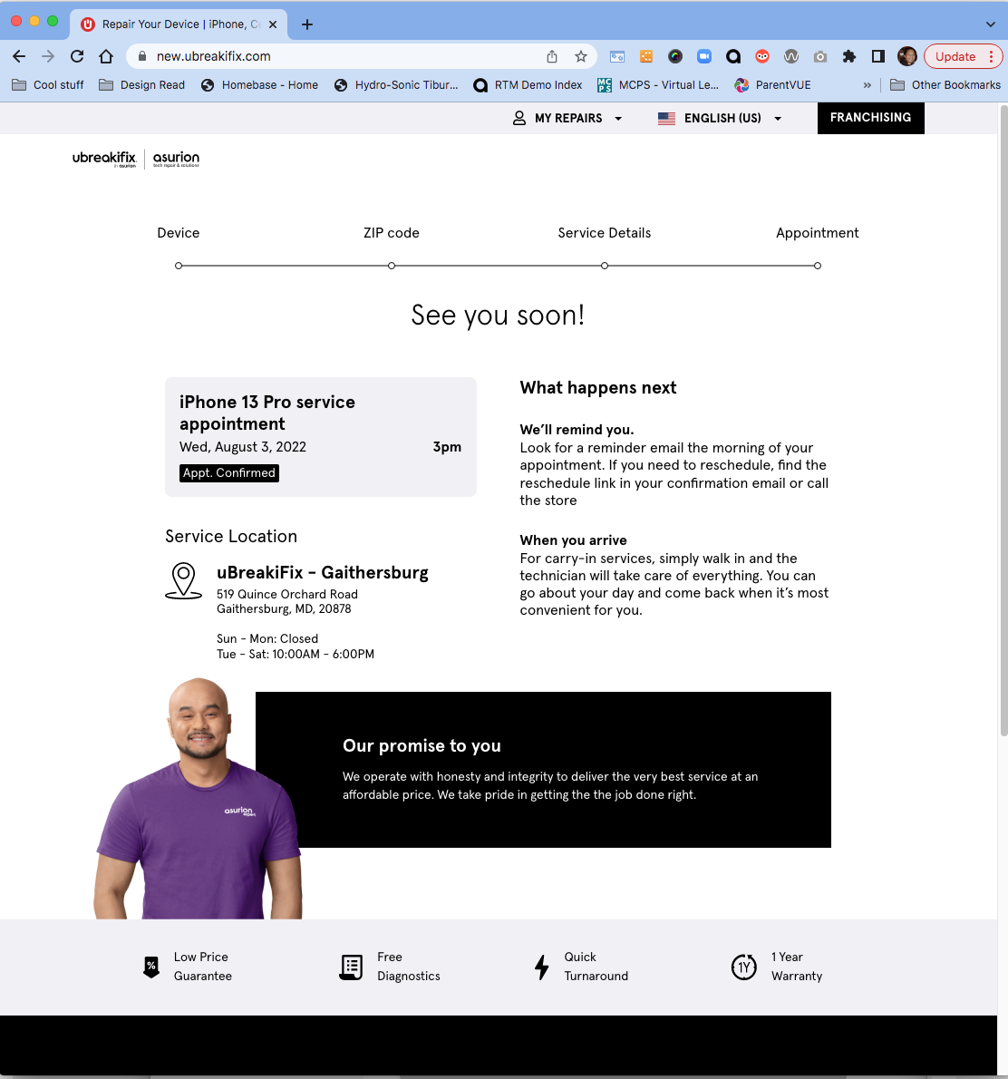Click the technician photo
The image size is (1008, 1079).
tap(199, 798)
